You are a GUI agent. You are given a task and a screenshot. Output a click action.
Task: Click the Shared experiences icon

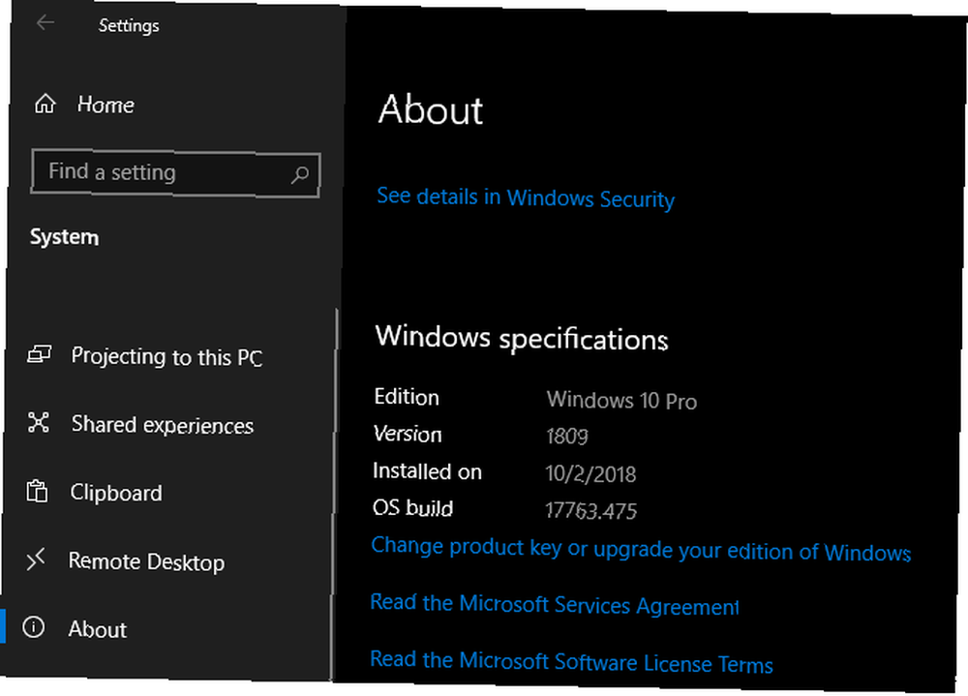39,422
